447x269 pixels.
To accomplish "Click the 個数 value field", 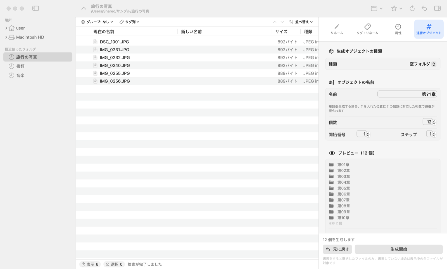I will pyautogui.click(x=427, y=122).
